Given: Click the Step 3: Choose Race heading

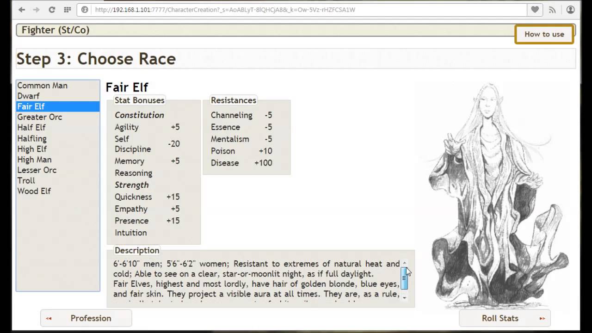Looking at the screenshot, I should 96,59.
